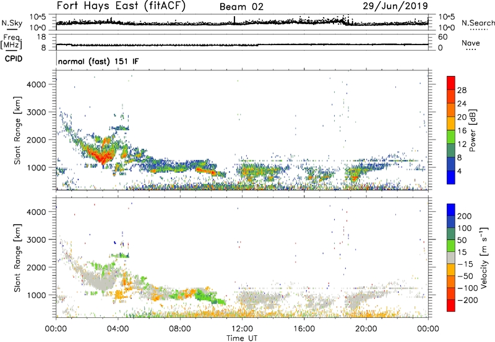Click the Velocity color bar gray segment
This screenshot has height=342, width=495.
(451, 257)
